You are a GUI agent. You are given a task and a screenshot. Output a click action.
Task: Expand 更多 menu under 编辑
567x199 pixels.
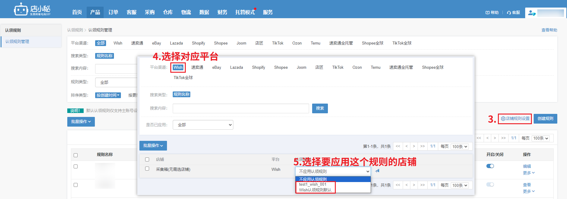coord(529,173)
